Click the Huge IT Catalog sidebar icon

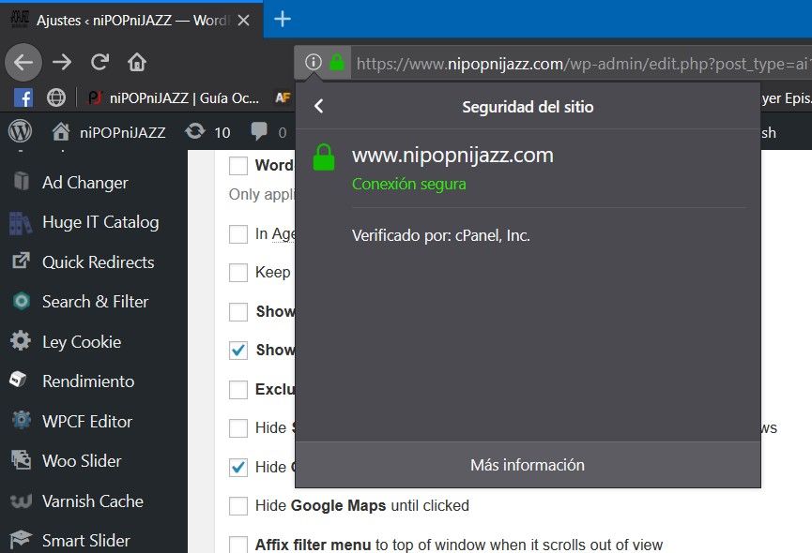21,223
